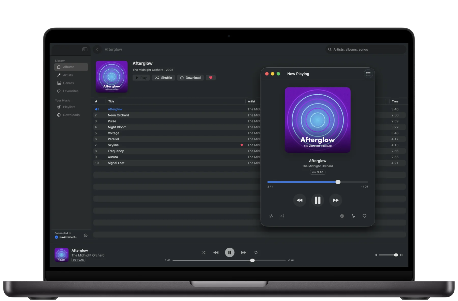458x301 pixels.
Task: Click the Now Playing album artwork
Action: [318, 120]
